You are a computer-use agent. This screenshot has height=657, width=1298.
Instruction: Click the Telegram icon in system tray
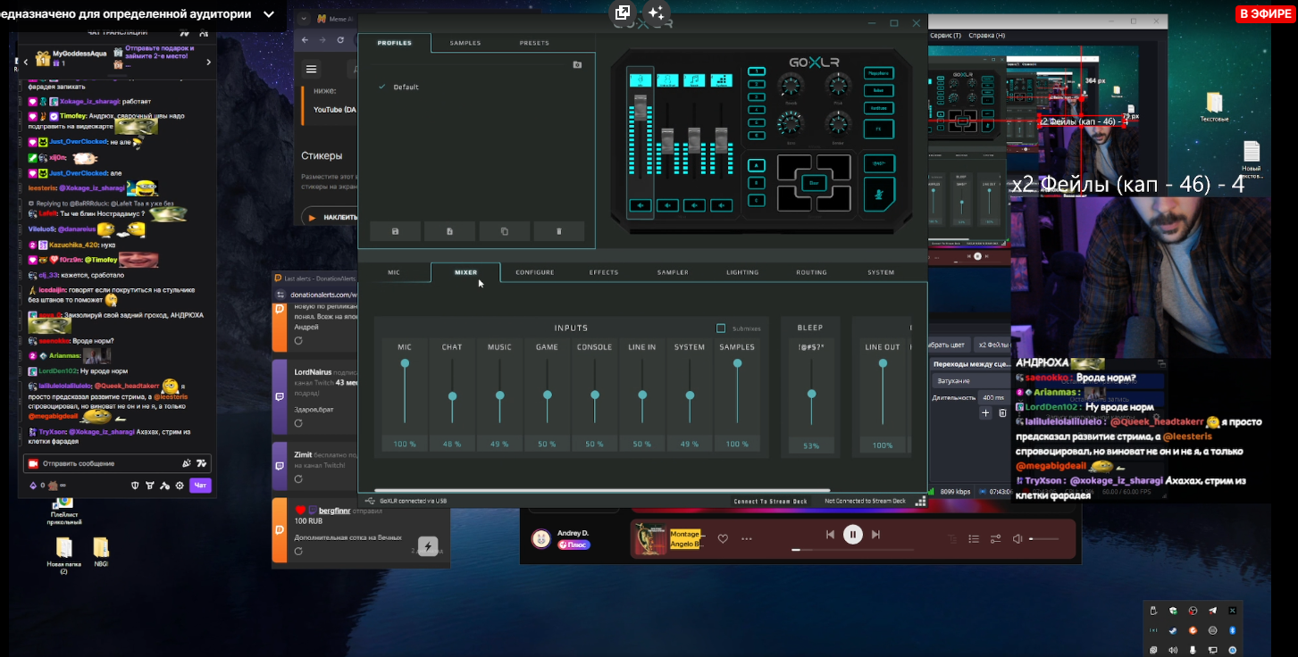tap(1212, 611)
